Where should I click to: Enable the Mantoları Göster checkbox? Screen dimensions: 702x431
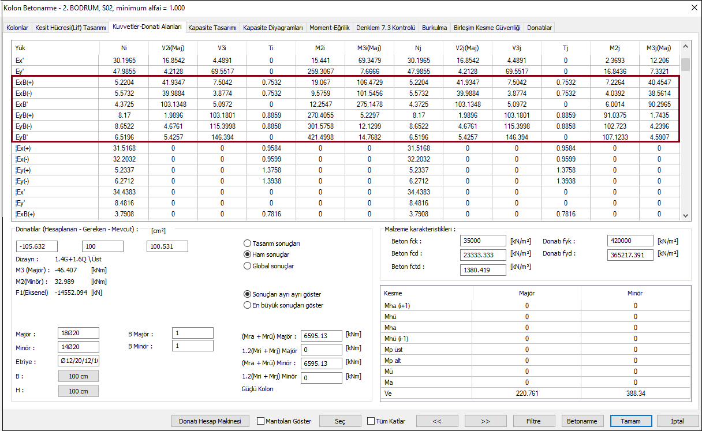click(x=261, y=421)
